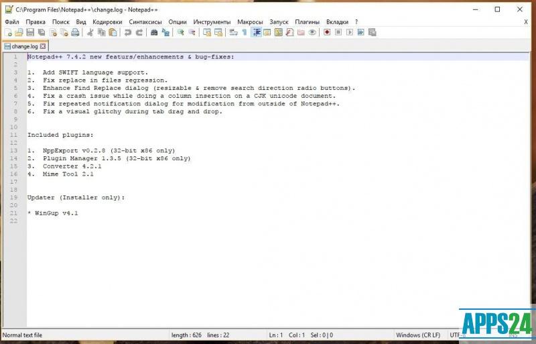
Task: Click the Open file folder icon
Action: pos(19,32)
